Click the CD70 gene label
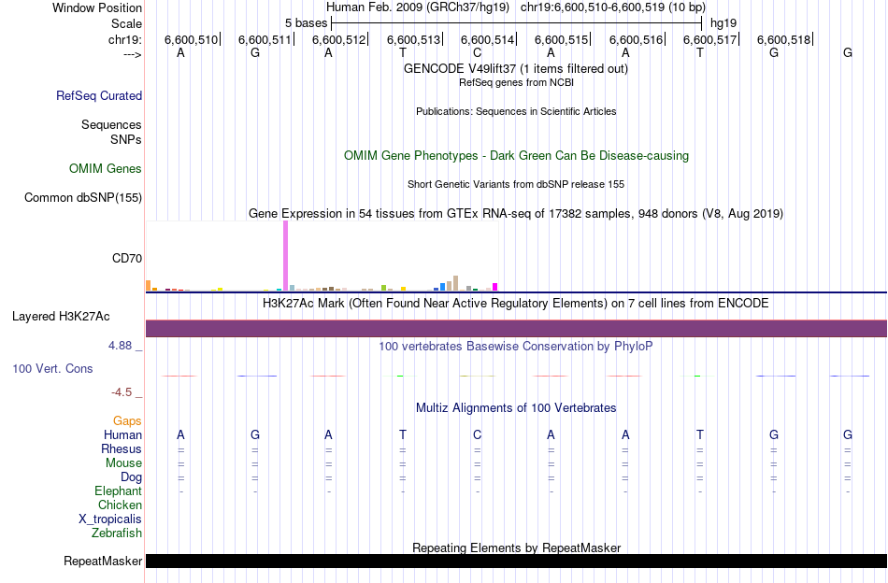 [x=127, y=258]
